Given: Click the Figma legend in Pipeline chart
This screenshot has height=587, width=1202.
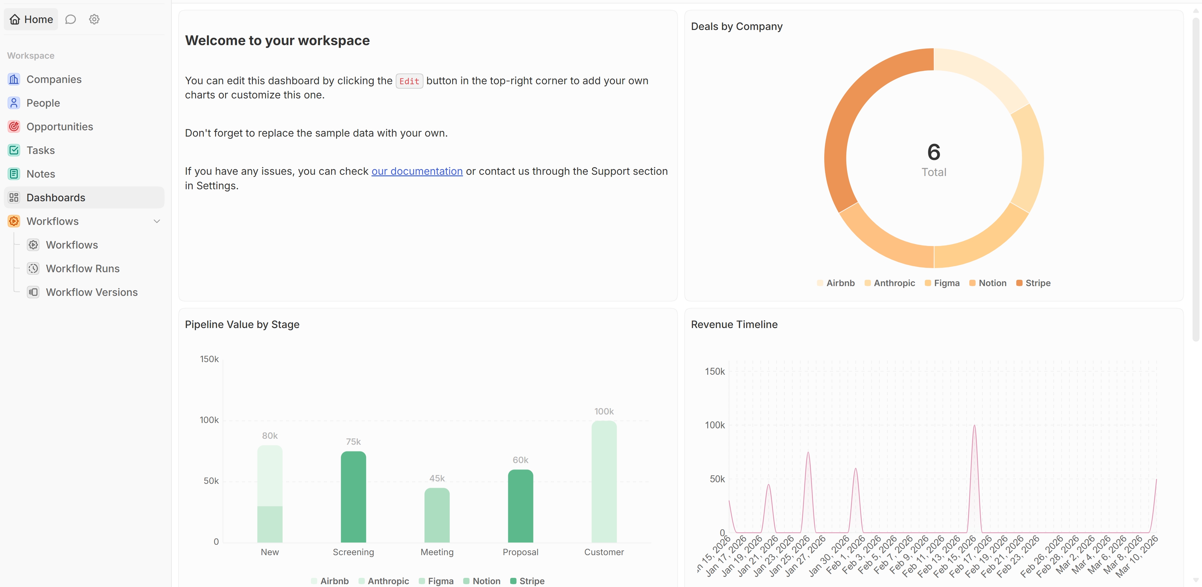Looking at the screenshot, I should pyautogui.click(x=436, y=581).
